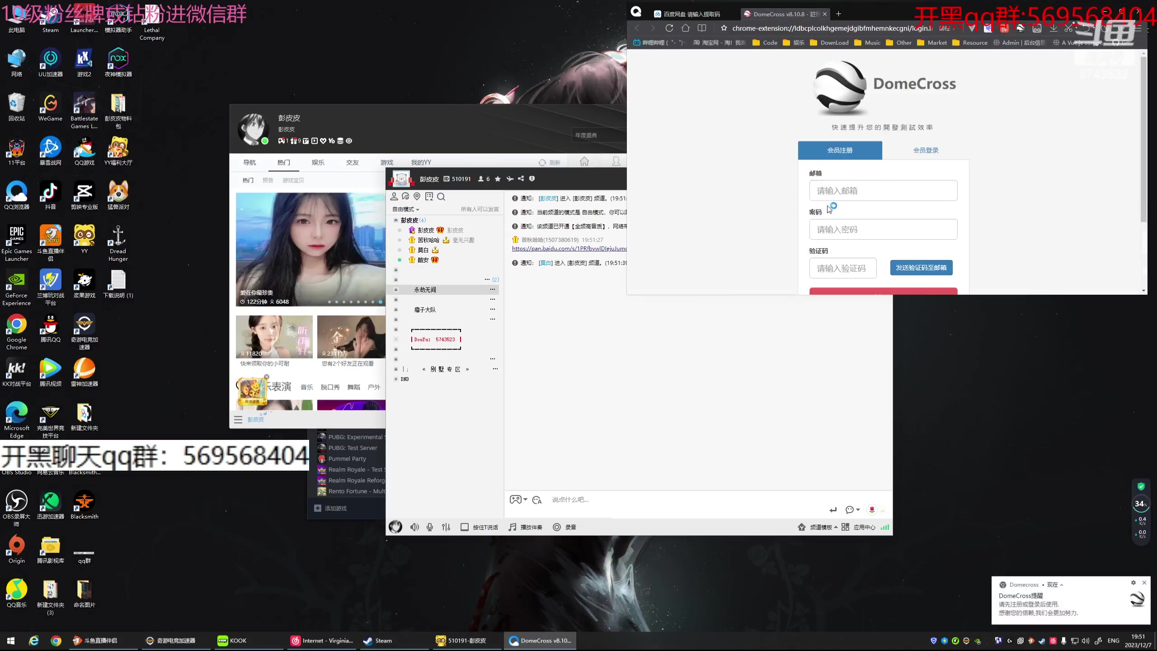Click 添加游戏 in Steam window
Screen dimensions: 1157x651
(331, 508)
